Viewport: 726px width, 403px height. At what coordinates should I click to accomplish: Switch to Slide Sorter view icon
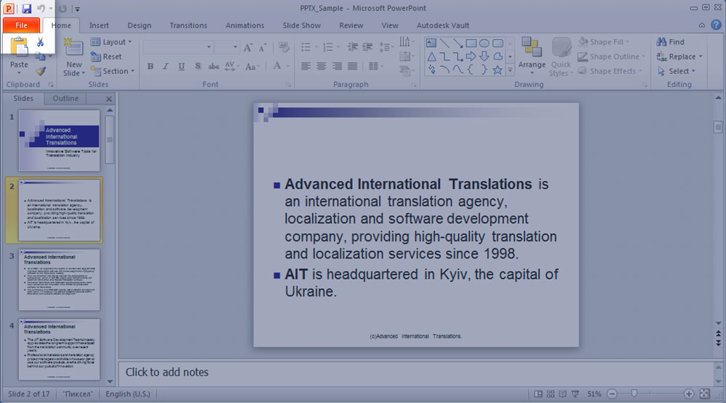(x=550, y=394)
